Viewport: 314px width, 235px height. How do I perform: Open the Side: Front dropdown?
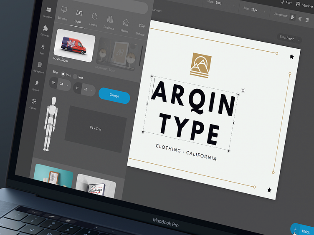point(289,38)
